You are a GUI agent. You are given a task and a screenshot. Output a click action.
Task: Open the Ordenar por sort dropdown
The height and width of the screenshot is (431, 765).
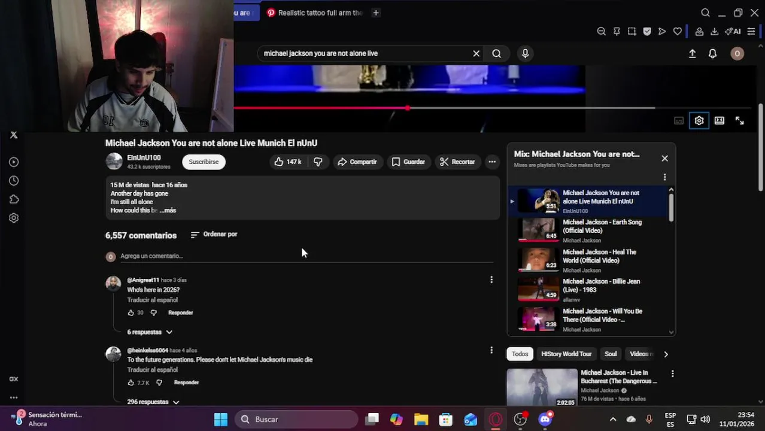(214, 235)
